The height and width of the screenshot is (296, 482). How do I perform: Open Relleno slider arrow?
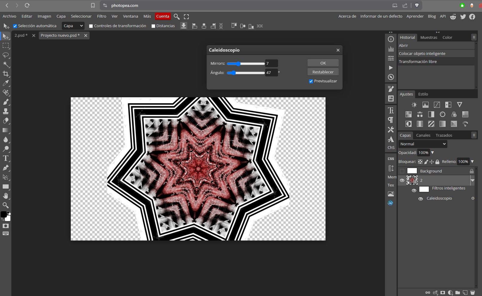click(472, 161)
